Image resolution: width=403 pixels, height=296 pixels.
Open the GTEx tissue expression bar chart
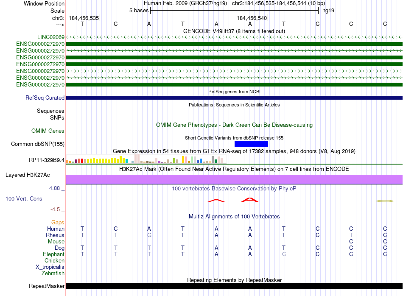point(146,159)
